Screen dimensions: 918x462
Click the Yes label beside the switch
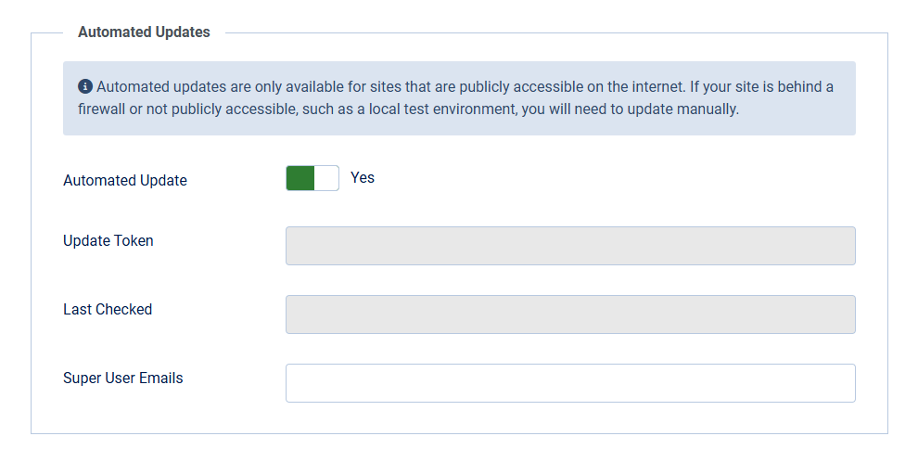pyautogui.click(x=363, y=177)
